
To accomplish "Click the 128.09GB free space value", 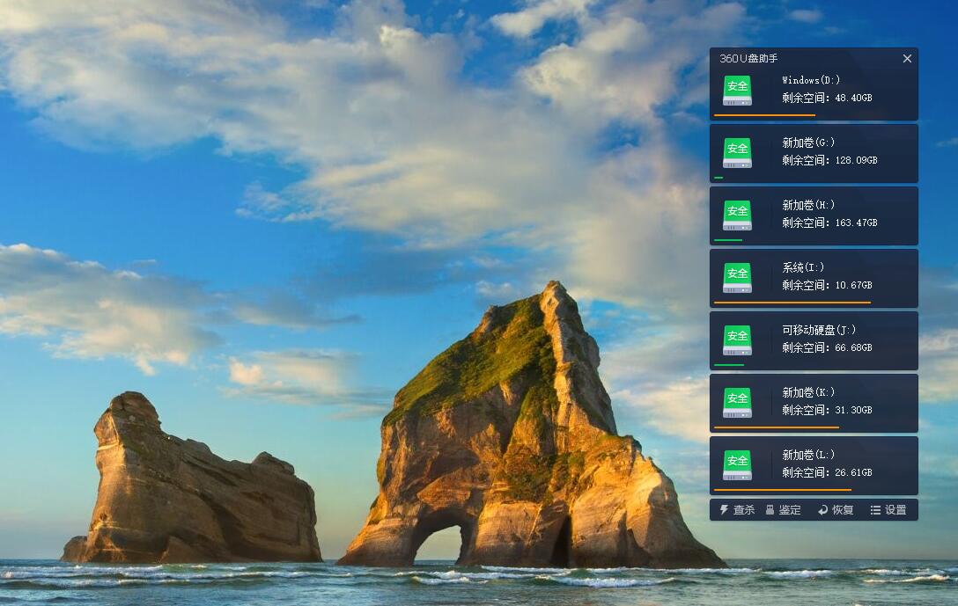I will click(x=856, y=160).
